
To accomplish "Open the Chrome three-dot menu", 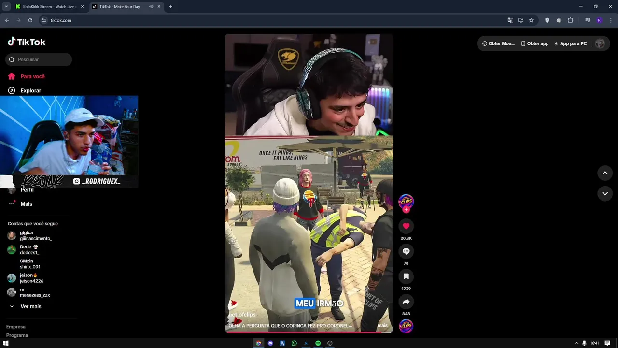I will pyautogui.click(x=610, y=20).
